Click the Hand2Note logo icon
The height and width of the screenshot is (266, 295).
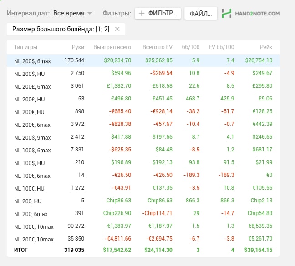pyautogui.click(x=227, y=14)
